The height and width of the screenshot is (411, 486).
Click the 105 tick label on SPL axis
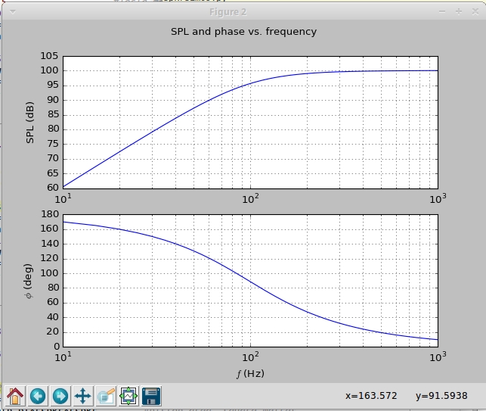(x=49, y=56)
